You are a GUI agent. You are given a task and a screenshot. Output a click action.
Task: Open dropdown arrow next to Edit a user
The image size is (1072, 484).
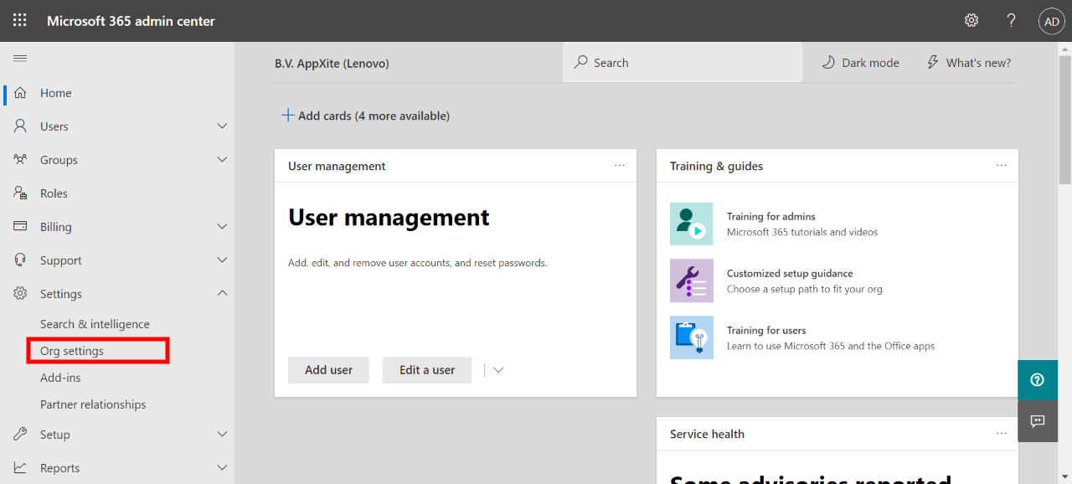click(498, 370)
